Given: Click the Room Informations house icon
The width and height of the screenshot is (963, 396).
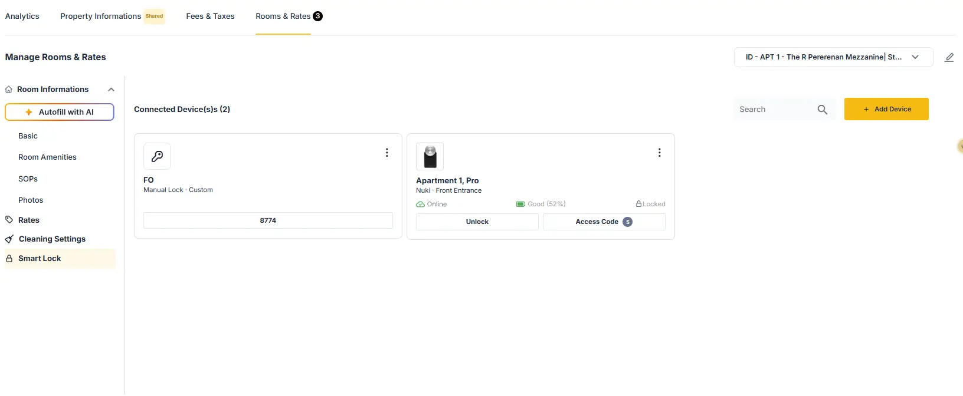Looking at the screenshot, I should 9,90.
